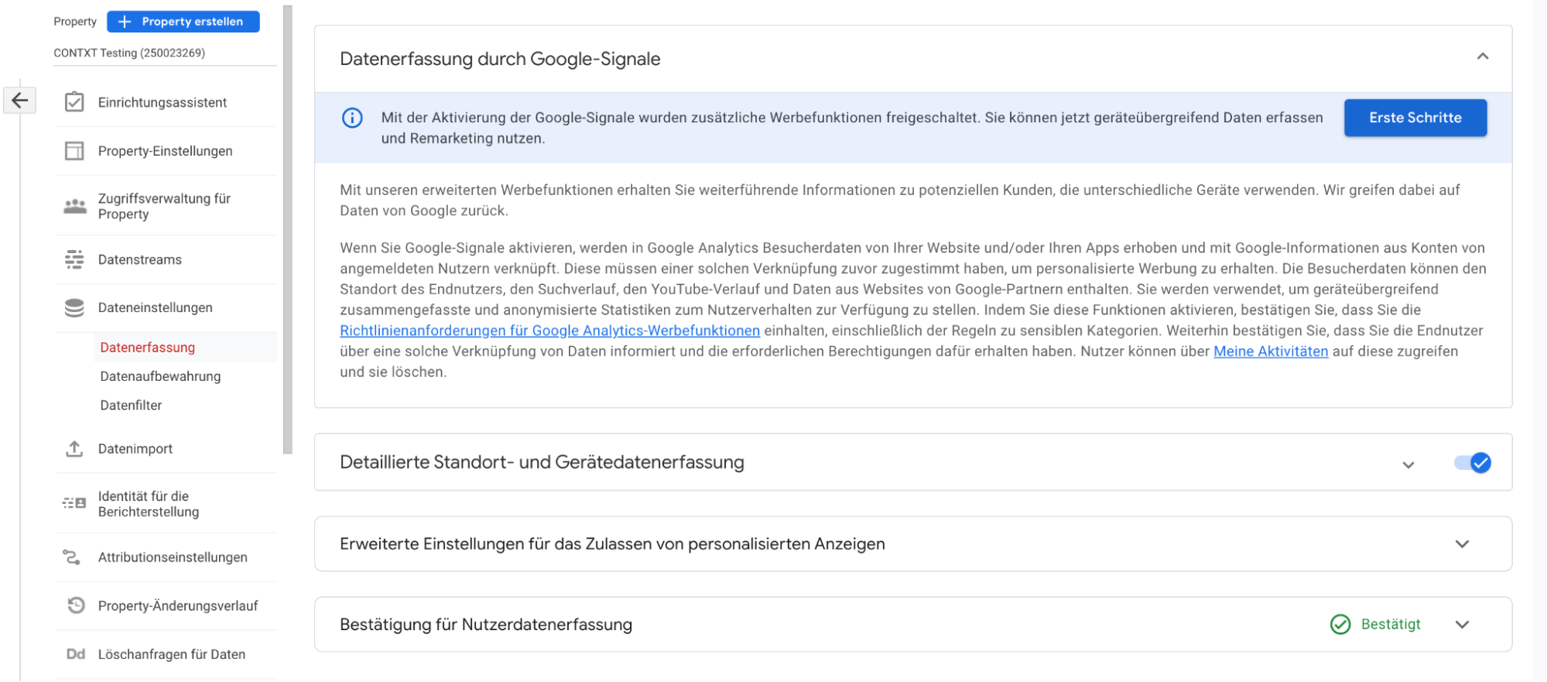Click the Einrichtungsassistent checklist icon

pyautogui.click(x=74, y=102)
